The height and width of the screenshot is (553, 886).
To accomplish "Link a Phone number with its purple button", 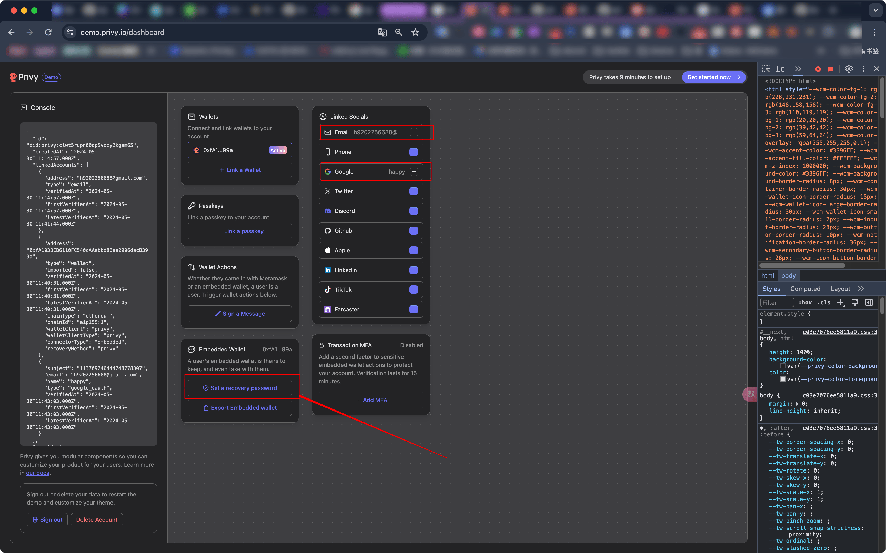I will 414,152.
